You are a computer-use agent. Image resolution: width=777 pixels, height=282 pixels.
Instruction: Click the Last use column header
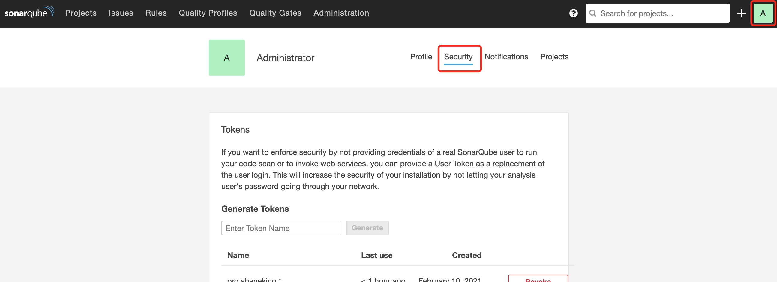pos(377,256)
